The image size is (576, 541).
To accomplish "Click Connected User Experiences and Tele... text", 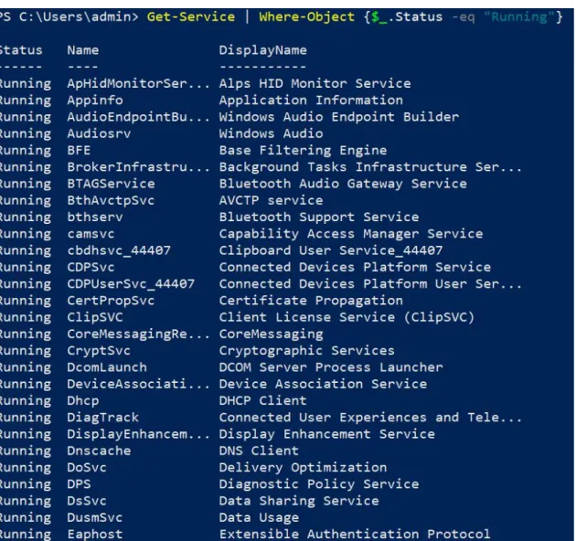I will (x=370, y=418).
